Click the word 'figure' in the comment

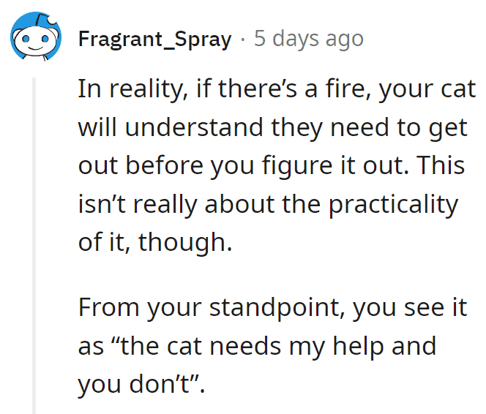[x=297, y=166]
